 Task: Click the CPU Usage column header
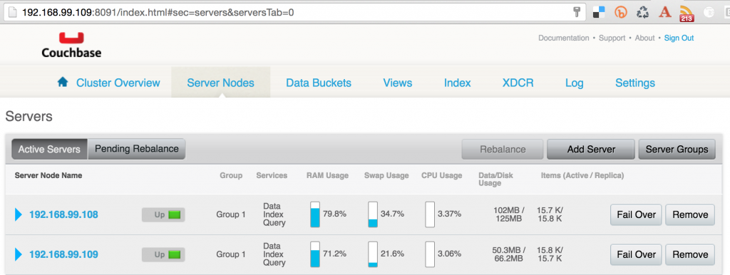click(x=442, y=175)
